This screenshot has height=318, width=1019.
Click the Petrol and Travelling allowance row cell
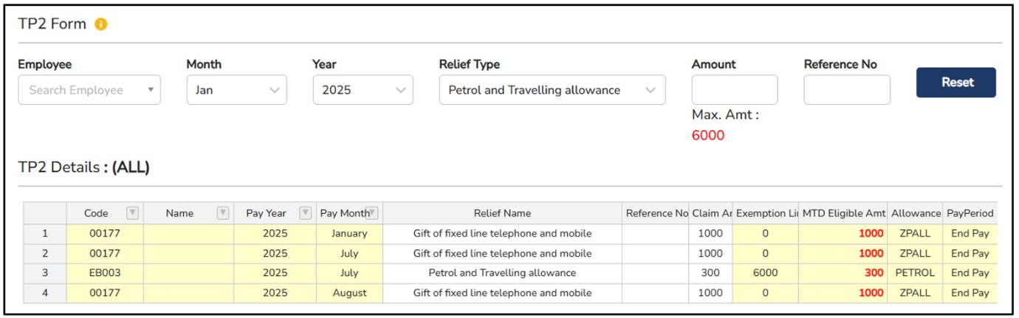point(502,273)
